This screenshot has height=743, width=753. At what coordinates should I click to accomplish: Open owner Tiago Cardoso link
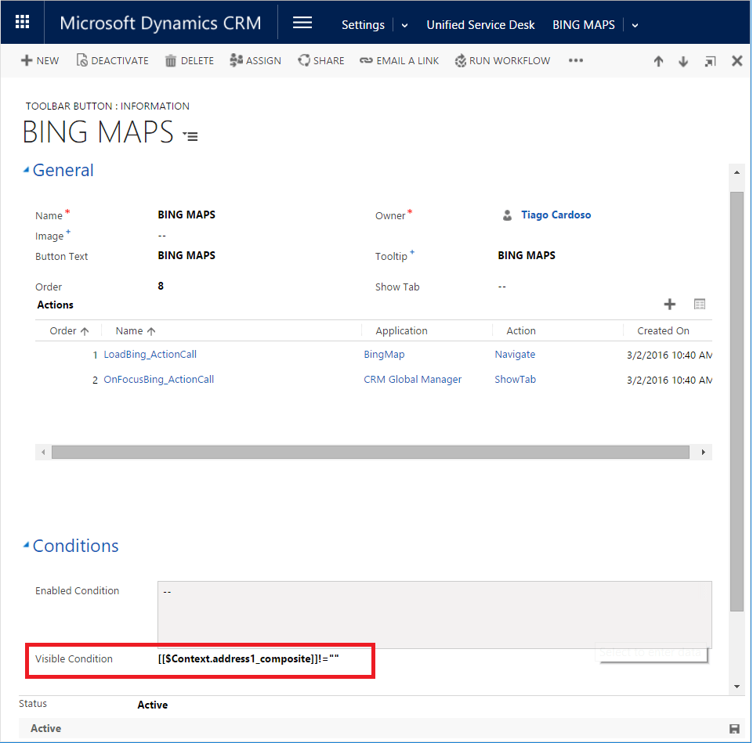(556, 215)
